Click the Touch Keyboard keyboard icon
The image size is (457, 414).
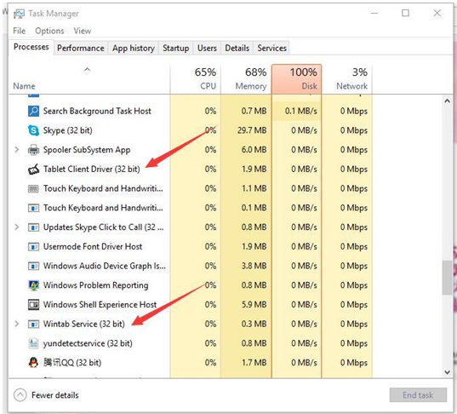click(33, 189)
